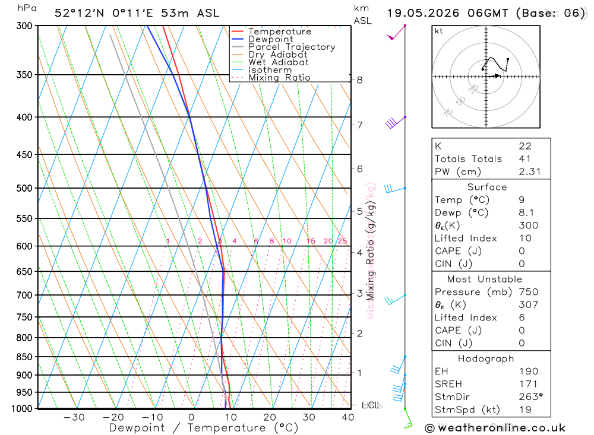Click the hPa unit label
Viewport: 594px width, 435px height.
pos(27,8)
